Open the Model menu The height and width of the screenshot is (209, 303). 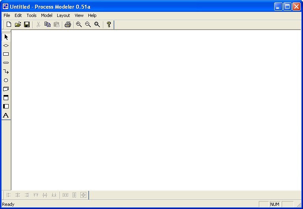tap(47, 15)
